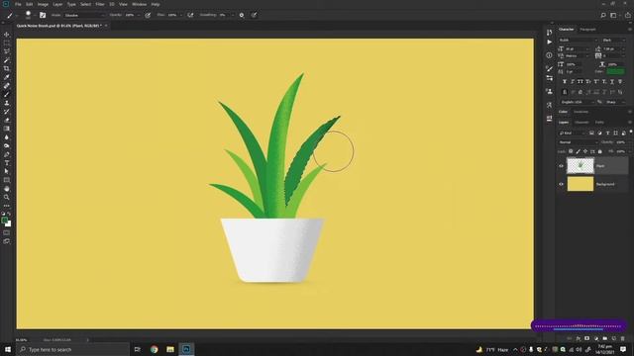634x356 pixels.
Task: Switch to the Paths tab
Action: tap(599, 123)
